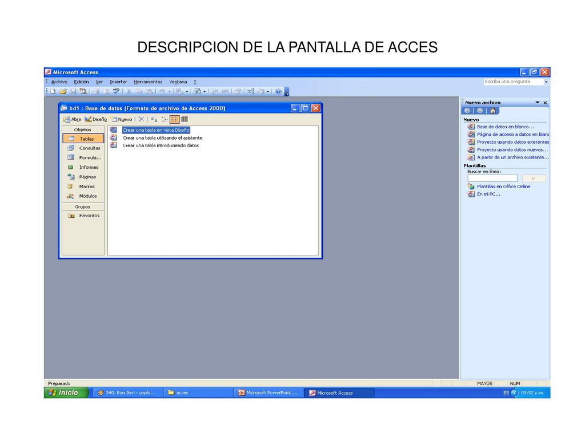The image size is (585, 438).
Task: Close the Nuevo archivo task pane
Action: tap(545, 103)
